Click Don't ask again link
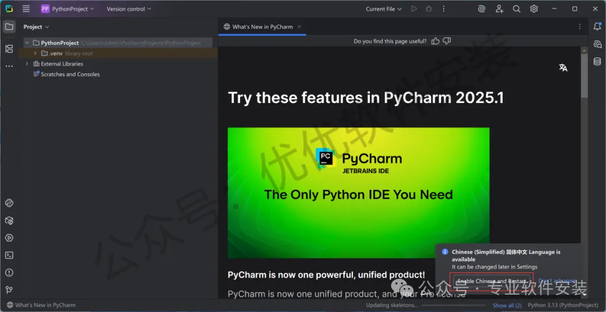 [x=557, y=281]
